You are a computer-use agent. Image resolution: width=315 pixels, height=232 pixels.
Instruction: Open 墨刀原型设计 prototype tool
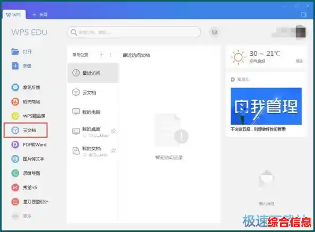click(x=30, y=202)
